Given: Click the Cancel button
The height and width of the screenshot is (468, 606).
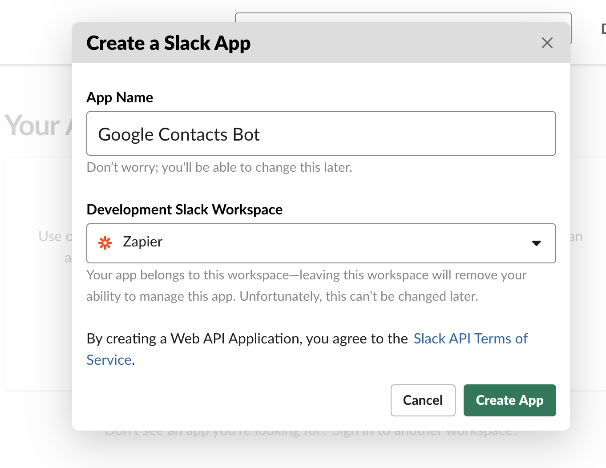Looking at the screenshot, I should (423, 400).
